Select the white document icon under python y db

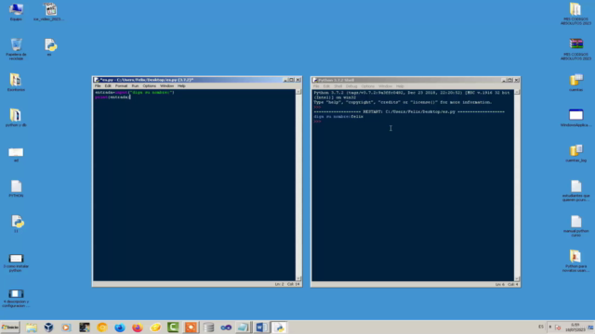(x=16, y=155)
